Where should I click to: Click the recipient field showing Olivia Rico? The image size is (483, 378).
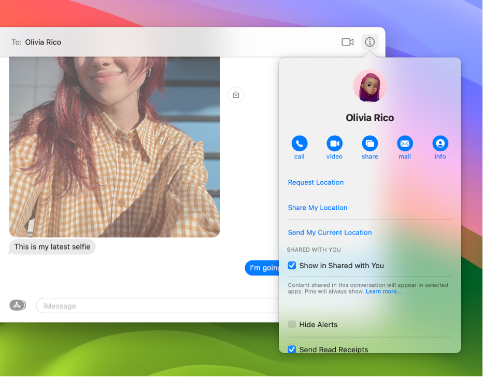click(43, 42)
